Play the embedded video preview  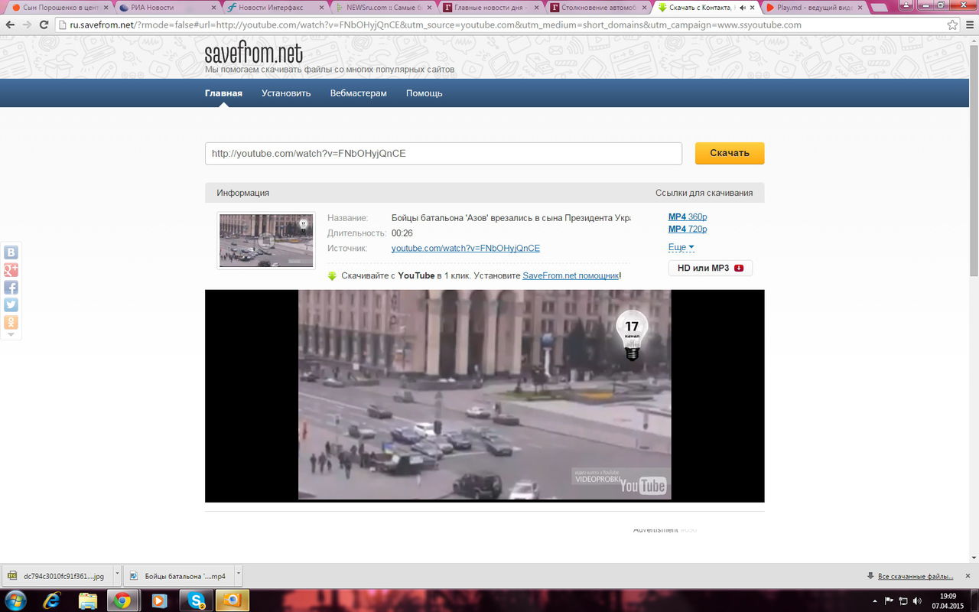click(484, 395)
